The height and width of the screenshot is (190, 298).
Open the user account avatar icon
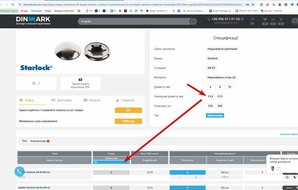tap(295, 21)
